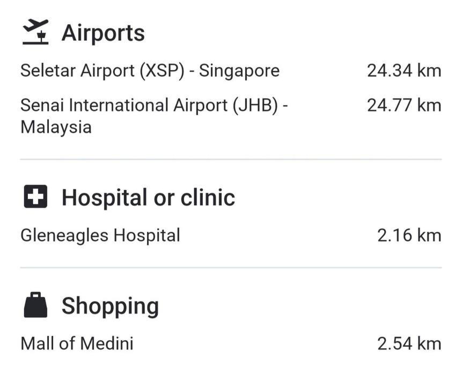Click the shopping bag icon

35,305
